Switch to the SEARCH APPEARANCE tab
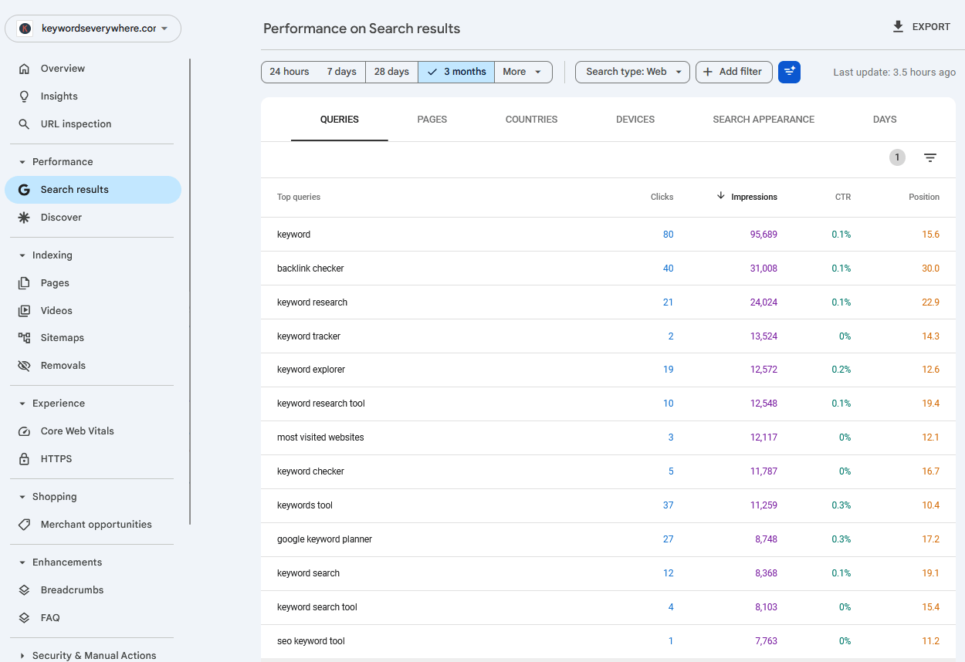Viewport: 965px width, 662px height. tap(764, 120)
